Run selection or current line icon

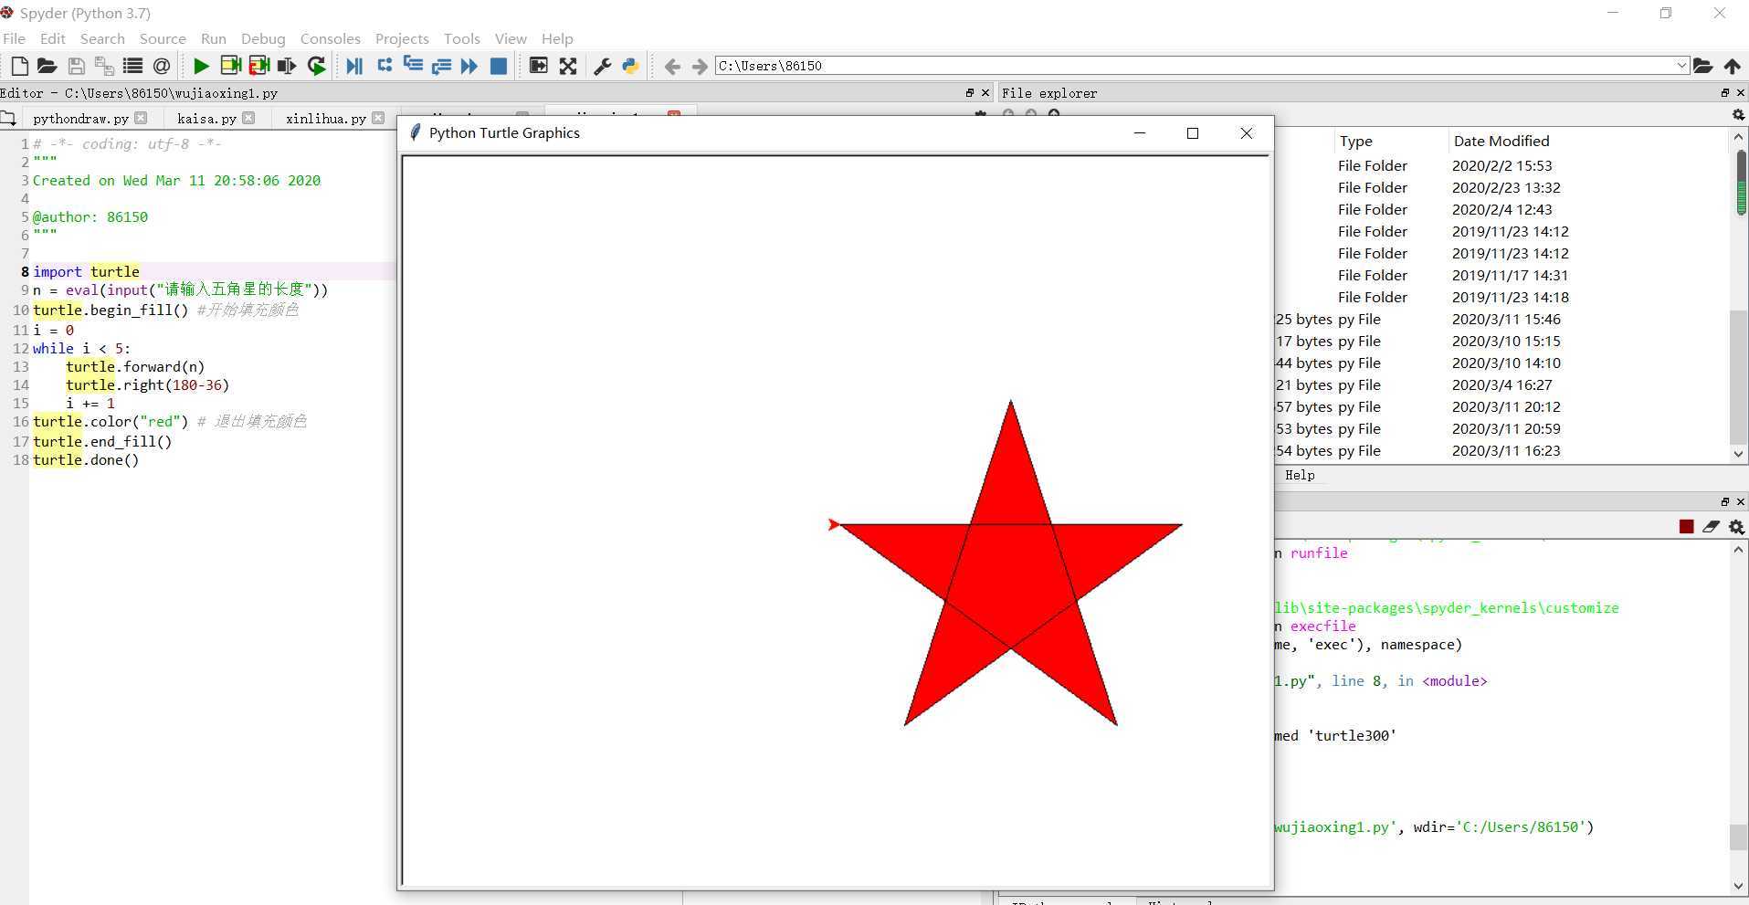click(x=287, y=66)
